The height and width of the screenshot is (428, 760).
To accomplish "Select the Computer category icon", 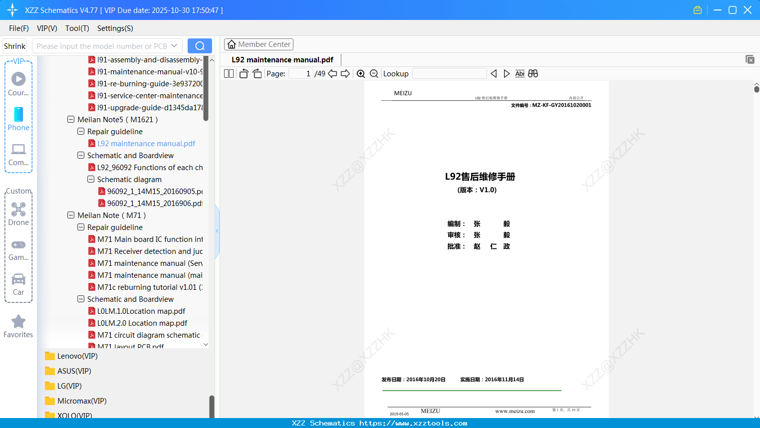I will [x=18, y=154].
